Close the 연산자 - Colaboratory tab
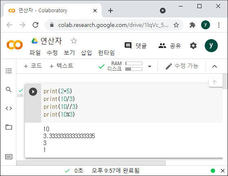The height and width of the screenshot is (176, 228). point(95,11)
